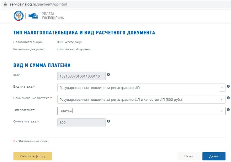Expand the Наименование платежа dropdown arrow
This screenshot has width=231, height=162.
coord(221,100)
